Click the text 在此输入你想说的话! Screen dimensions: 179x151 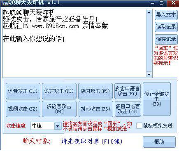pyautogui.click(x=34, y=39)
